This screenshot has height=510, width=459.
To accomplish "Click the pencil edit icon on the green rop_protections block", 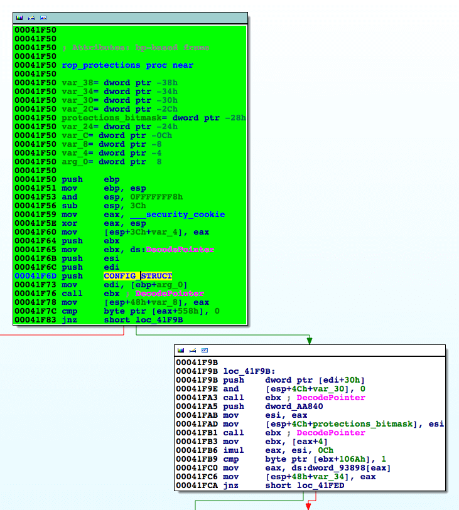I will (x=31, y=18).
